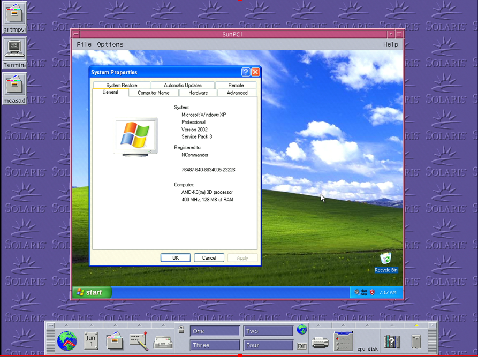Switch to workspace Three
Viewport: 478px width, 357px height.
tap(215, 345)
